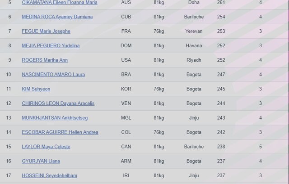Viewport: 289px width, 184px height.
Task: Open LAYLOR Maya Celeste athlete page
Action: click(46, 147)
